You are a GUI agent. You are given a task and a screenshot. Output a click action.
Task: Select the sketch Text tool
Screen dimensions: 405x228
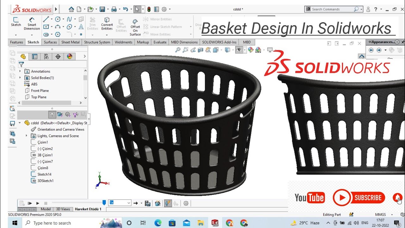pos(81,27)
